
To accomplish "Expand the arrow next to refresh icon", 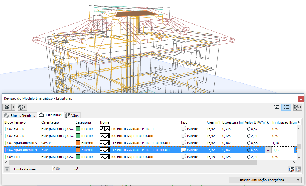I will click(25, 107).
